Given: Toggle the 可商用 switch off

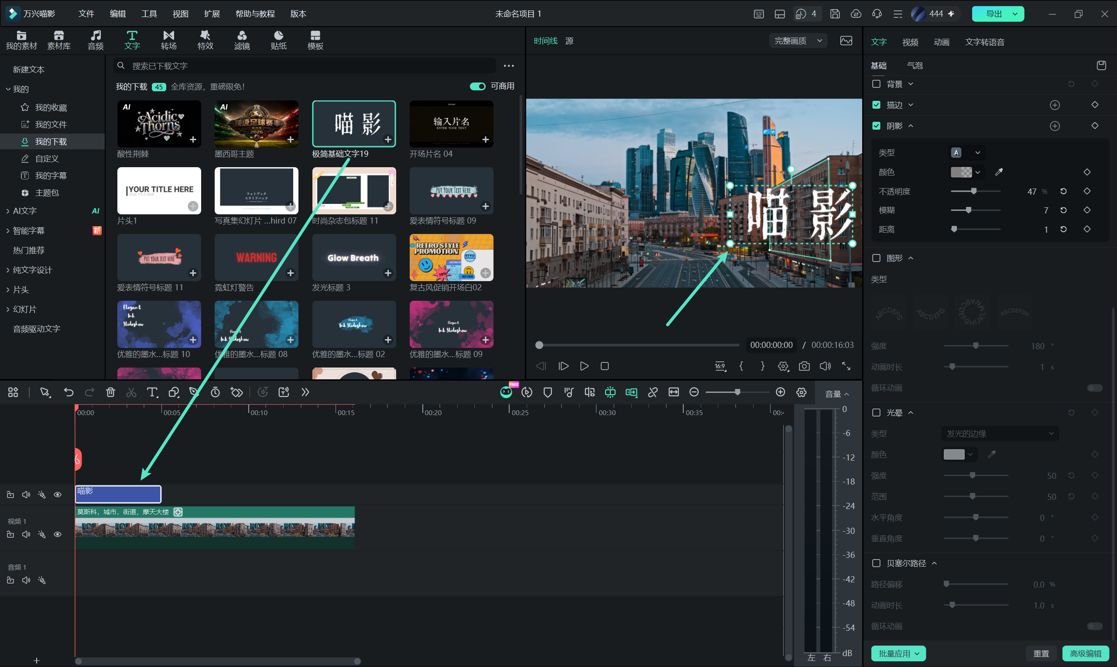Looking at the screenshot, I should pos(477,86).
